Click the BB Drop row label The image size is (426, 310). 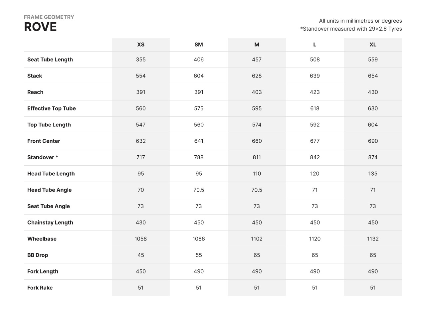(38, 255)
